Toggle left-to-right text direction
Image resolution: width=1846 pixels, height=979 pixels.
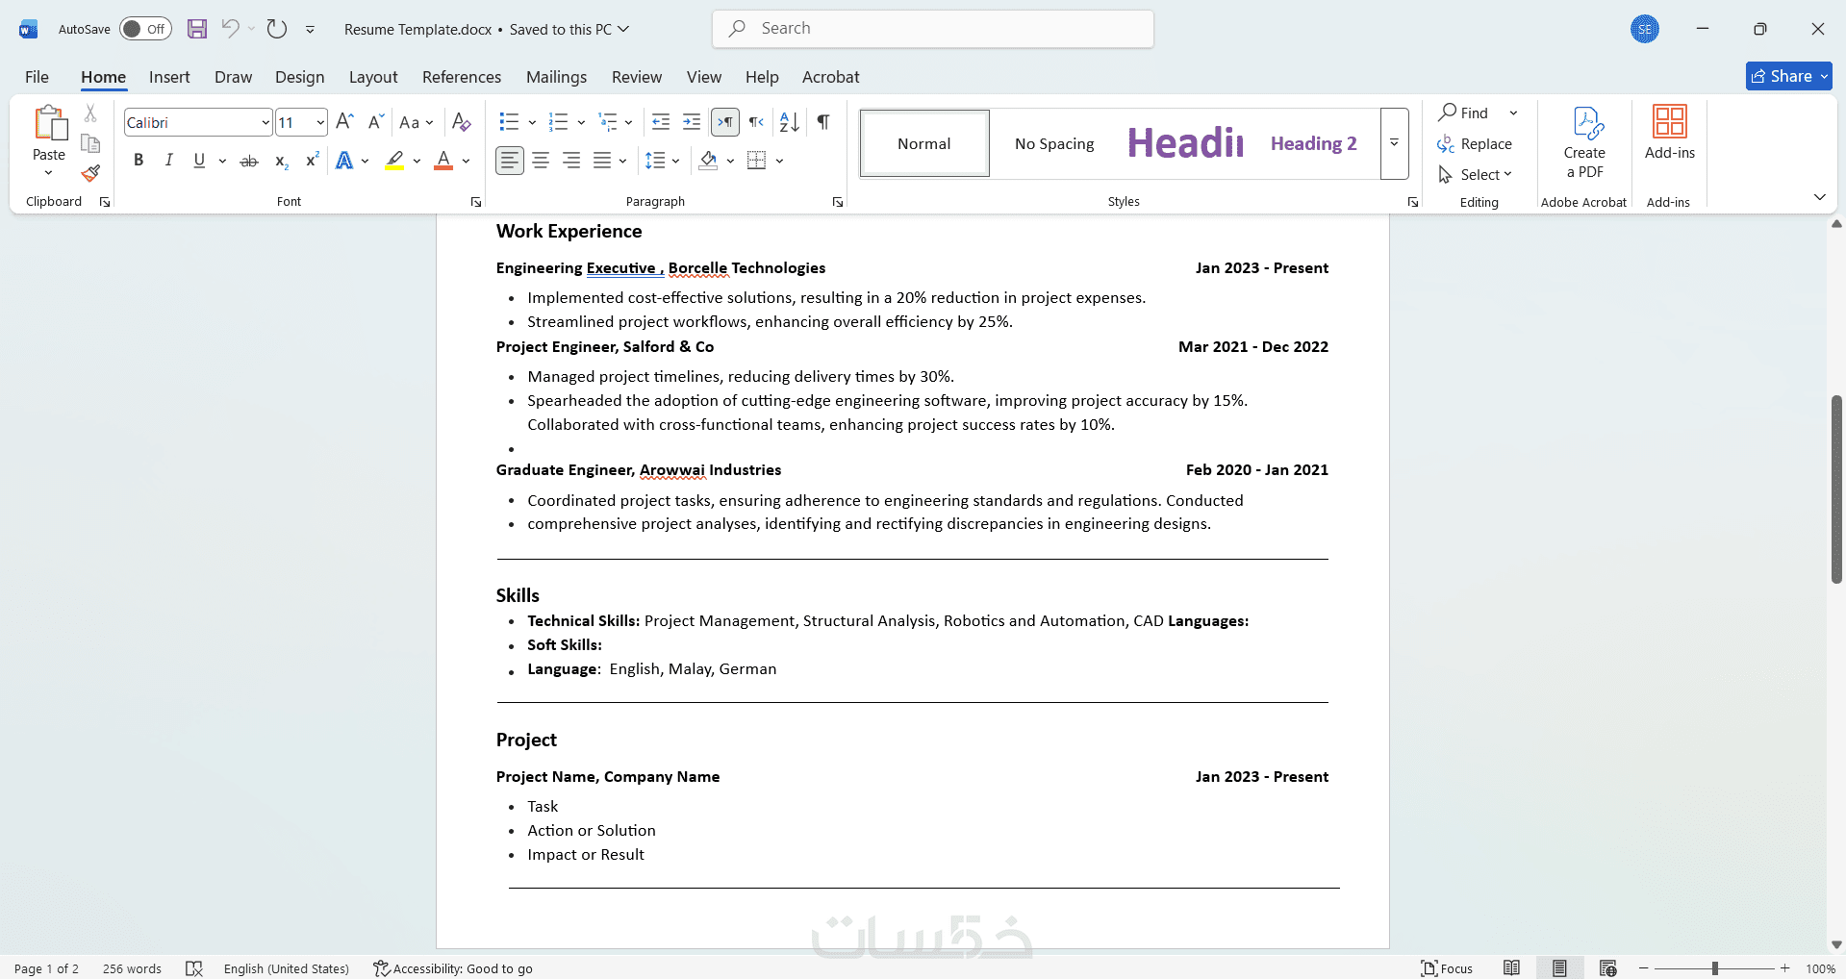pyautogui.click(x=725, y=122)
